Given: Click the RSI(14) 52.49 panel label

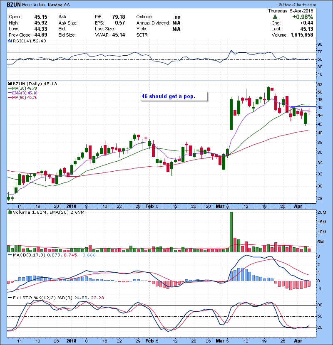Looking at the screenshot, I should click(x=30, y=41).
